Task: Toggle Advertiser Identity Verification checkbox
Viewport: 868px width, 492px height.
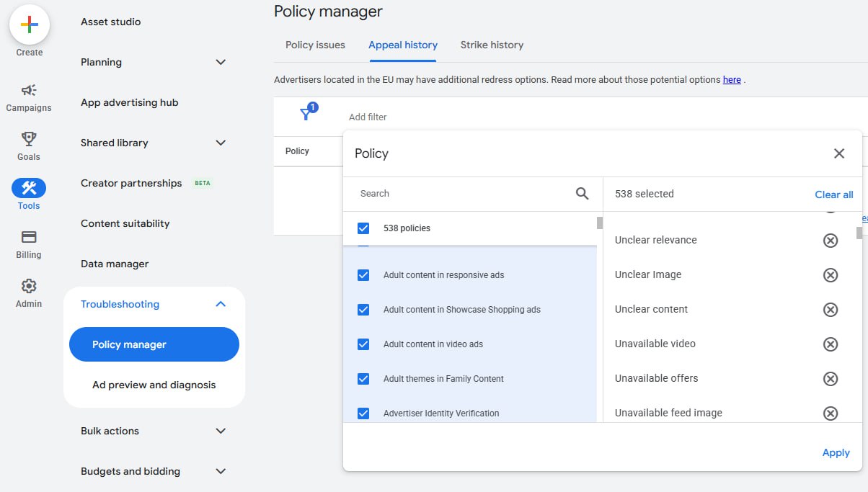Action: point(363,413)
